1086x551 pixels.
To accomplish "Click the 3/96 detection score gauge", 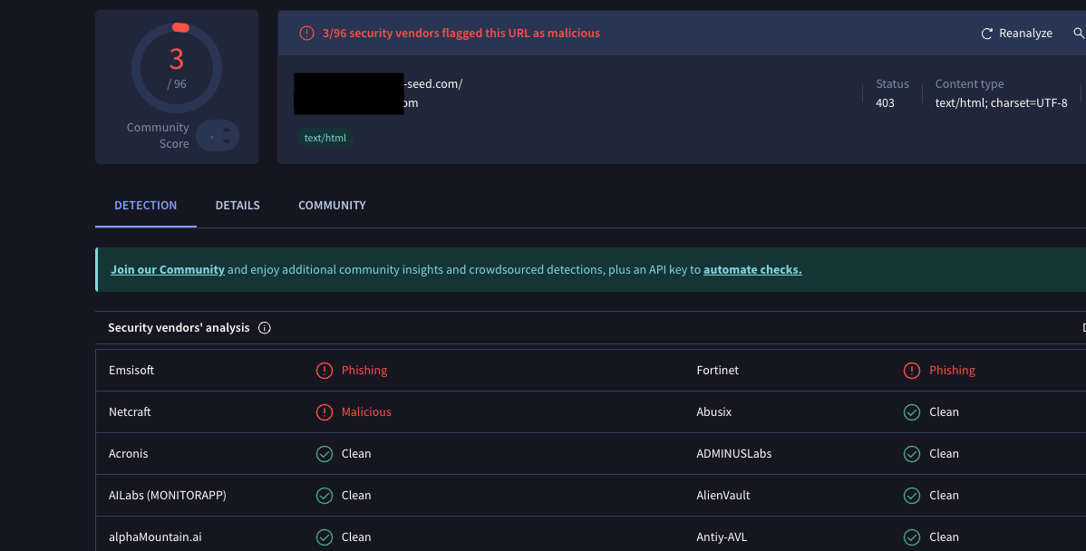I will click(177, 68).
